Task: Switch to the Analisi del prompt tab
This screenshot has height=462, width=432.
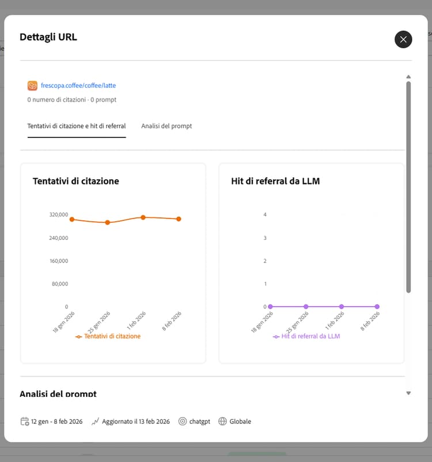Action: 166,126
